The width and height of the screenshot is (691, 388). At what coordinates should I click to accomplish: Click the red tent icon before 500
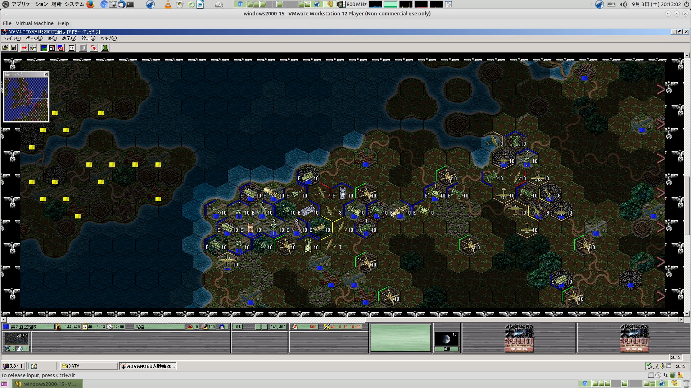tap(295, 327)
